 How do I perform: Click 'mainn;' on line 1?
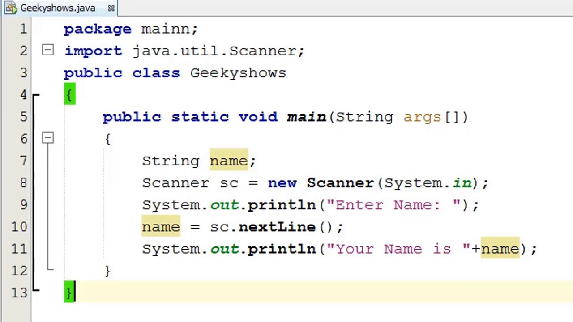pos(169,30)
